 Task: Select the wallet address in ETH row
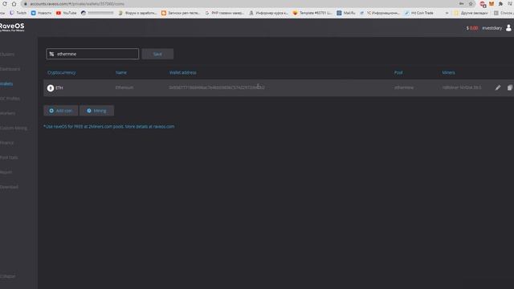coord(217,88)
